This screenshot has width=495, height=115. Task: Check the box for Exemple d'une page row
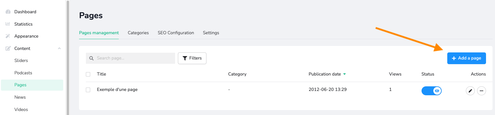click(x=88, y=90)
